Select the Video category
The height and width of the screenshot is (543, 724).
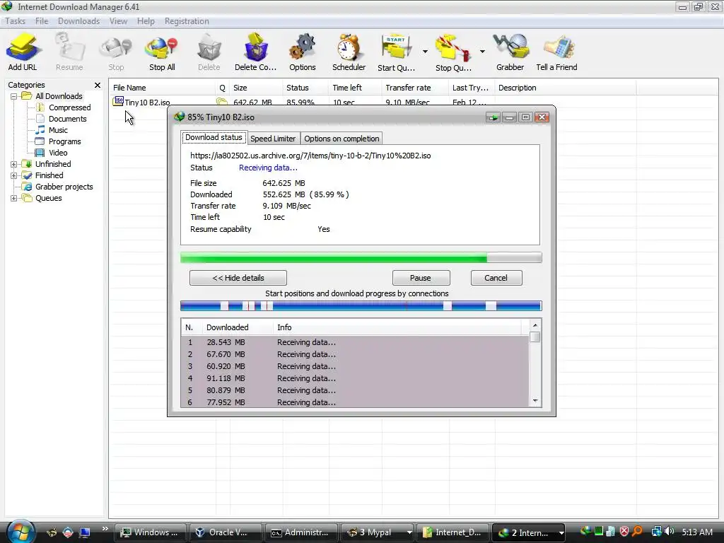[58, 153]
